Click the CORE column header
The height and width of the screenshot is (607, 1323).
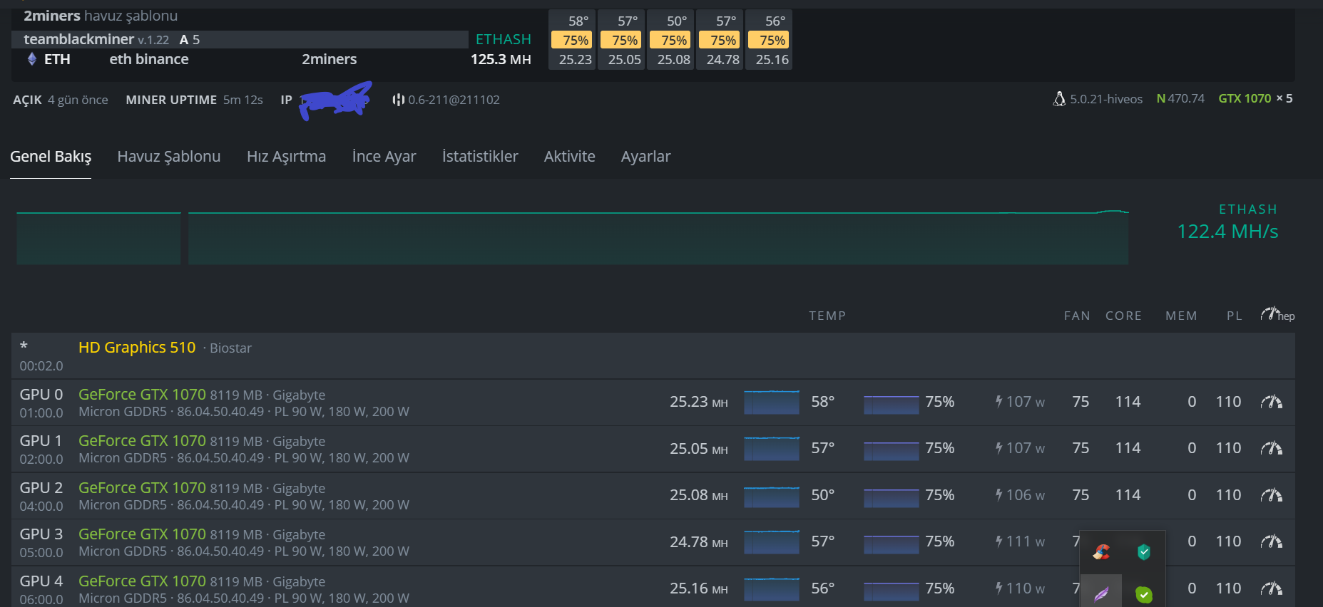(x=1123, y=316)
